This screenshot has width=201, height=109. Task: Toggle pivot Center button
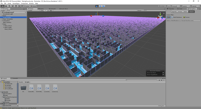coord(27,6)
